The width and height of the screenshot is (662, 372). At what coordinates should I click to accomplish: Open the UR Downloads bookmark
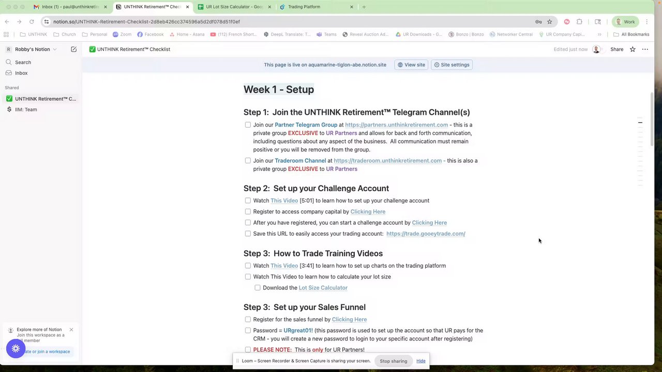[x=419, y=35]
